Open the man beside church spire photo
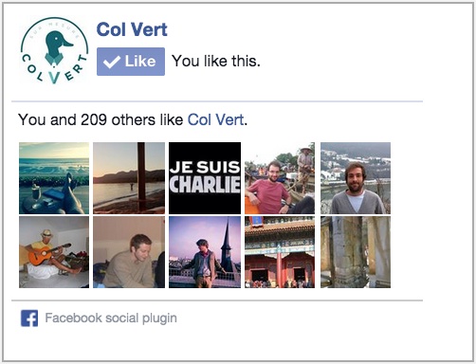This screenshot has height=364, width=476. tap(205, 252)
